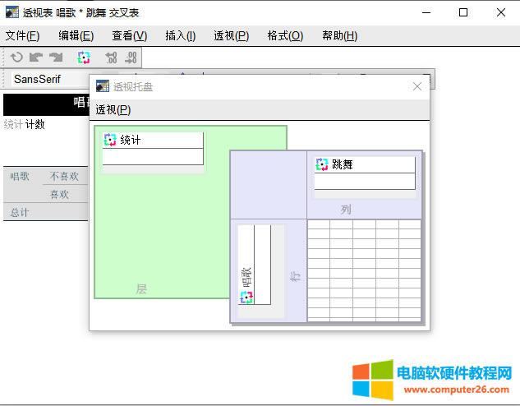Open the 插入(I) menu
520x406 pixels.
click(181, 35)
